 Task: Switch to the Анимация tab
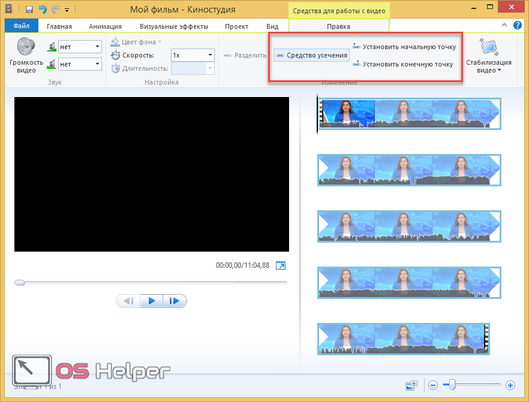105,26
